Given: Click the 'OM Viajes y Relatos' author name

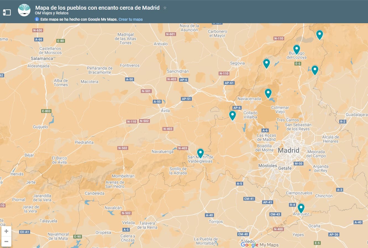Looking at the screenshot, I should tap(52, 13).
